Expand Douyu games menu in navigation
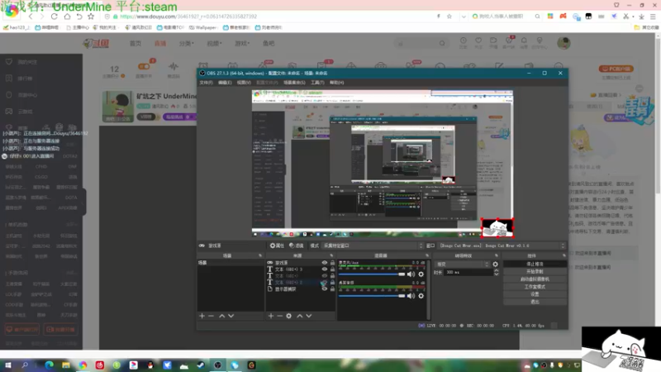 click(242, 44)
